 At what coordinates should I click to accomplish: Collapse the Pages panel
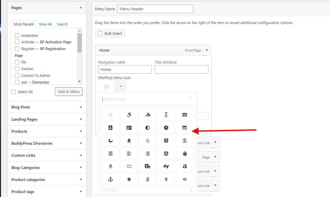pyautogui.click(x=81, y=8)
